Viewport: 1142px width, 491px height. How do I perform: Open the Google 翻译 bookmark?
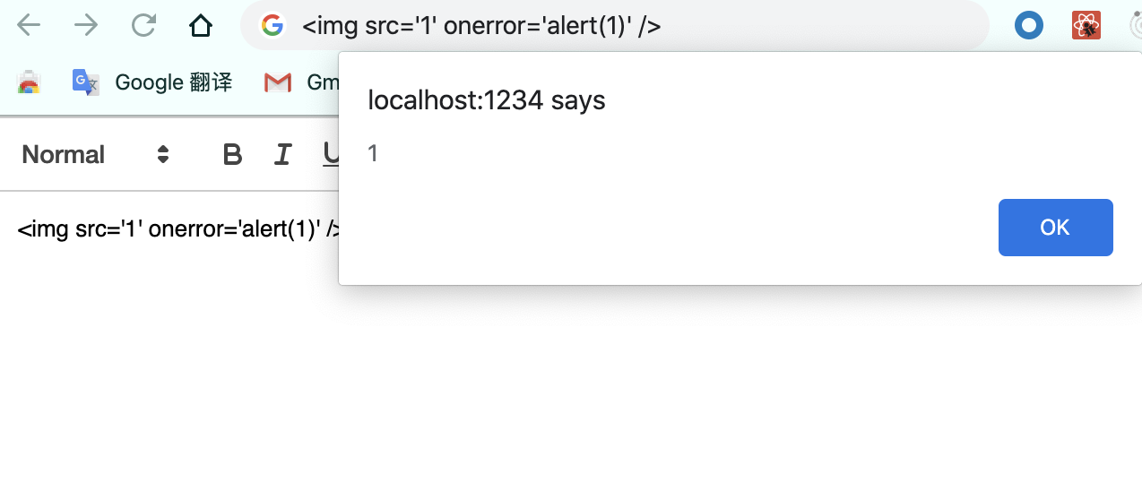click(x=152, y=82)
